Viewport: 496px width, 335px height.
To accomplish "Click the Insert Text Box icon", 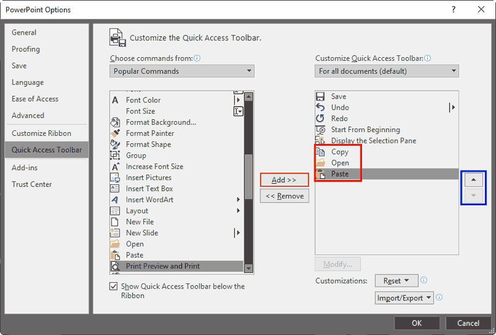I will (x=115, y=189).
